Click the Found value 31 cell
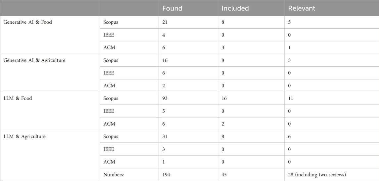379x181 pixels. point(165,136)
